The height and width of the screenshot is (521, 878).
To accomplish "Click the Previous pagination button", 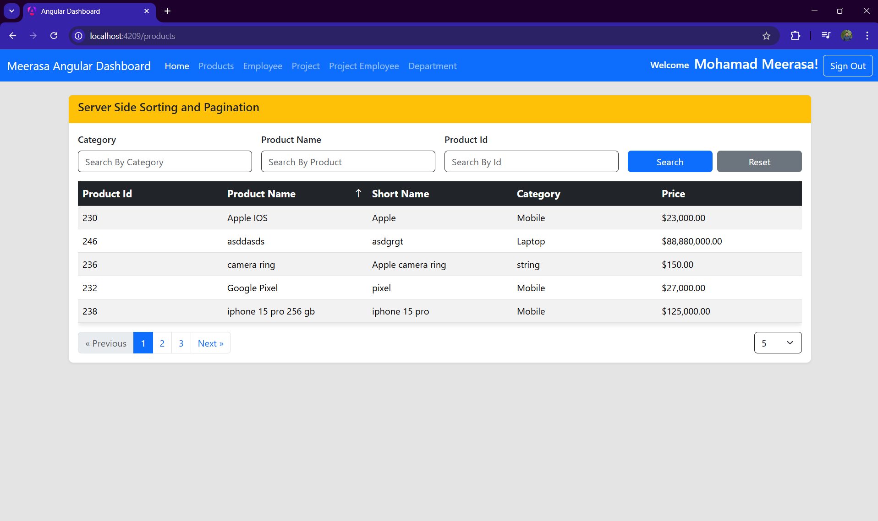I will coord(106,343).
